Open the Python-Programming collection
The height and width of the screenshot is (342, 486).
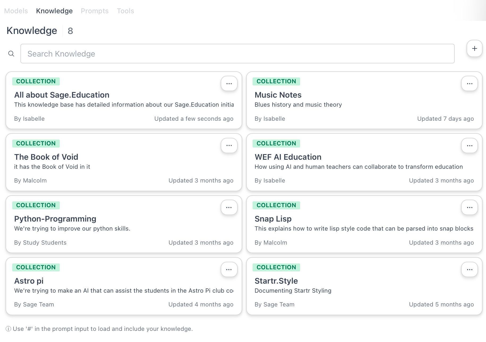click(x=55, y=219)
